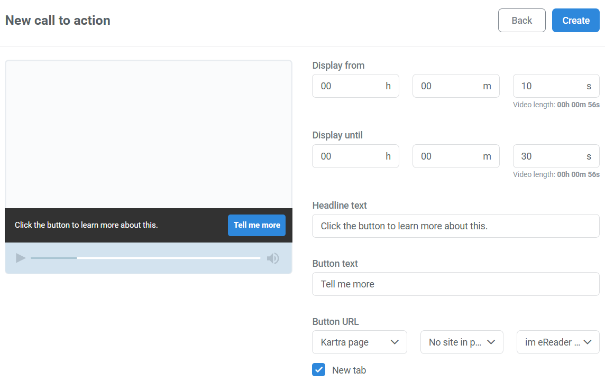This screenshot has width=605, height=382.
Task: Click the Tell me more preview button
Action: 256,225
